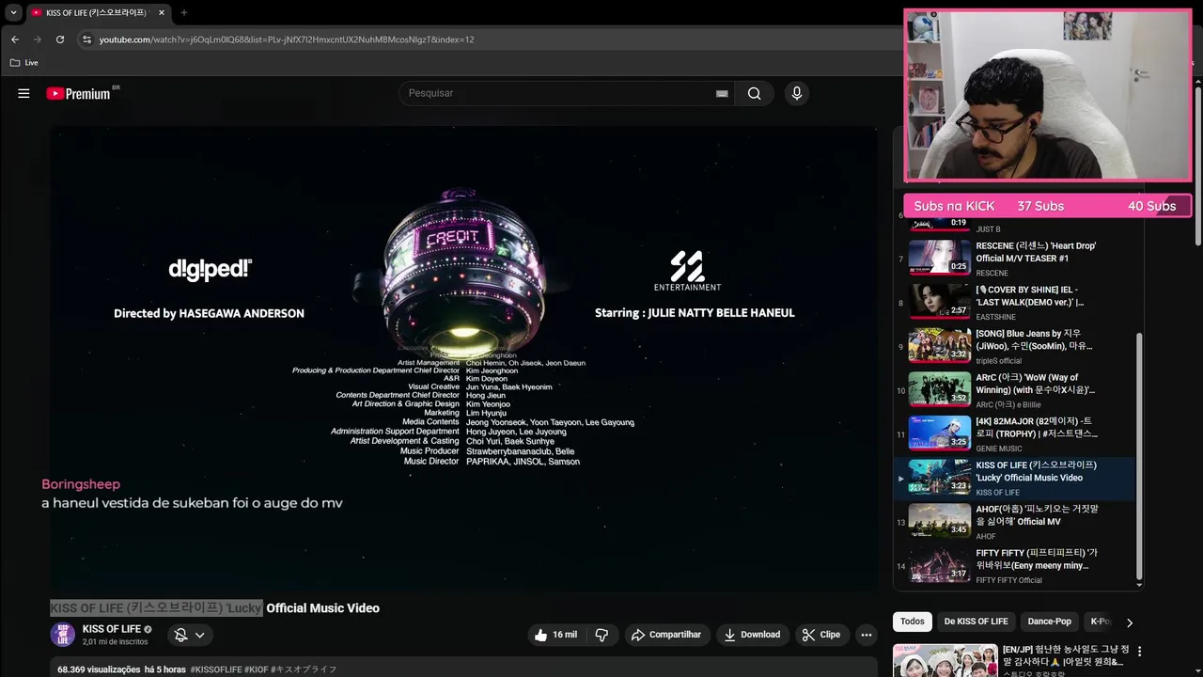Open the tab search dropdown arrow
Viewport: 1203px width, 677px height.
click(x=13, y=12)
